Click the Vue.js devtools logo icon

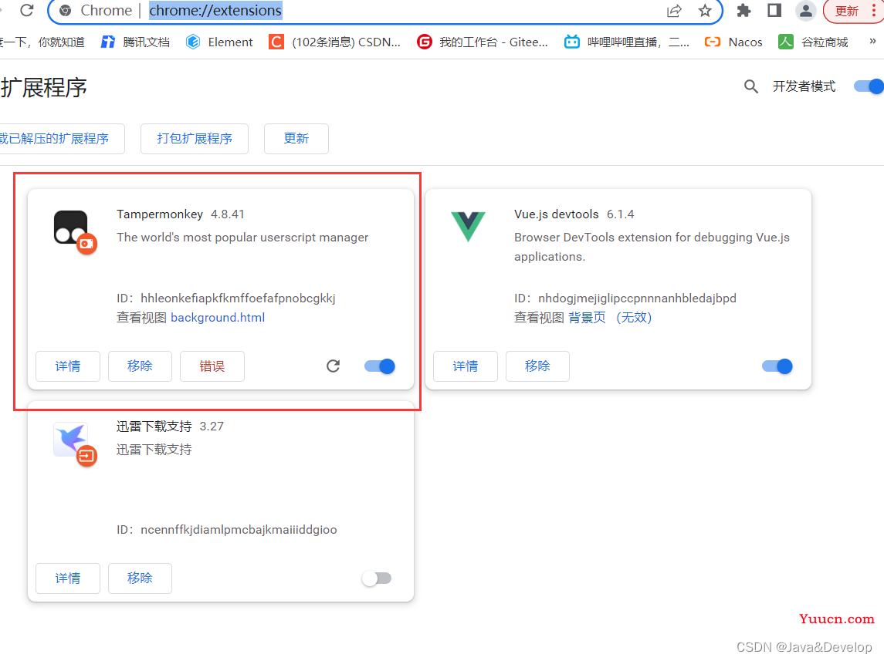click(x=468, y=226)
